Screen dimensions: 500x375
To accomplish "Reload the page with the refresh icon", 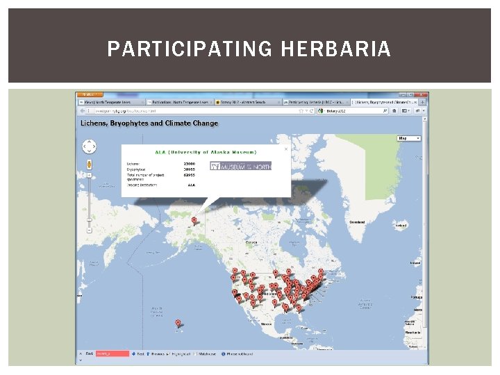I will click(x=312, y=111).
